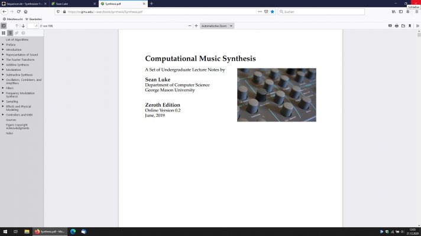Open Figure Copyright Acknowledgments entry
The image size is (421, 236).
(18, 126)
